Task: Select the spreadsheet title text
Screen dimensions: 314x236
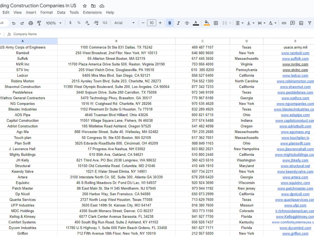Action: pyautogui.click(x=38, y=6)
